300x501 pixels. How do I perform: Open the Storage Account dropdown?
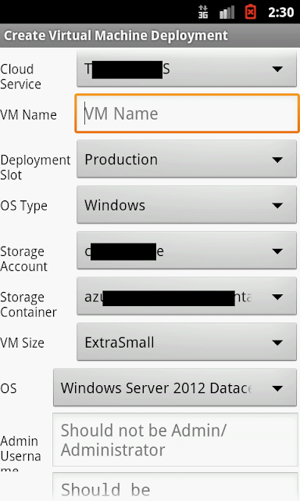tap(187, 251)
